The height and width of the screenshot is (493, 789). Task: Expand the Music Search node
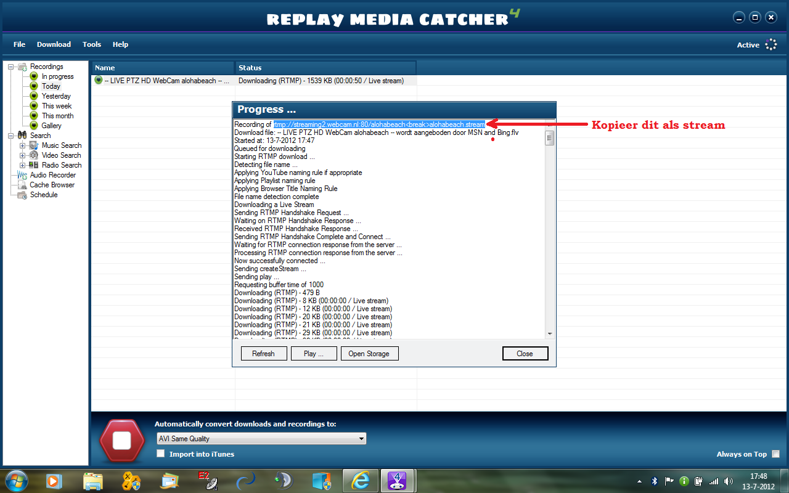pyautogui.click(x=23, y=145)
